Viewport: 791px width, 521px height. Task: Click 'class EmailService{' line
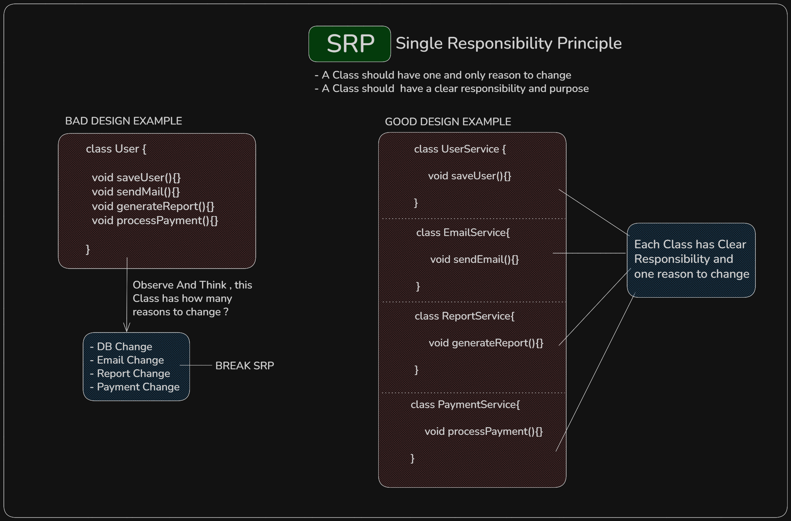pyautogui.click(x=463, y=233)
